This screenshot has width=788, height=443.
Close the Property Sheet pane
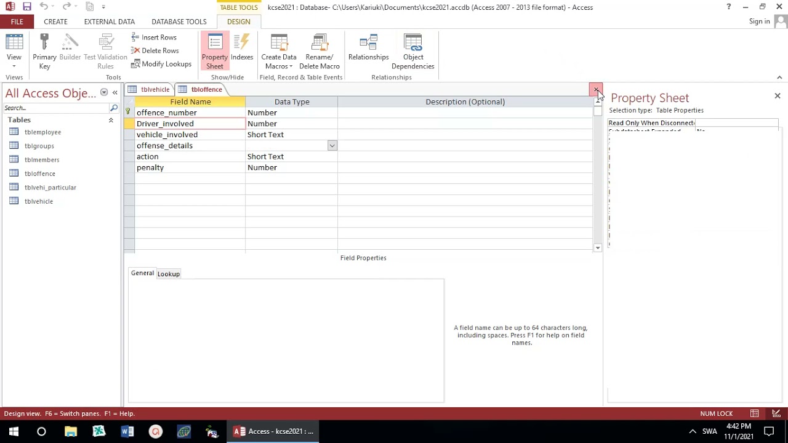(x=778, y=96)
